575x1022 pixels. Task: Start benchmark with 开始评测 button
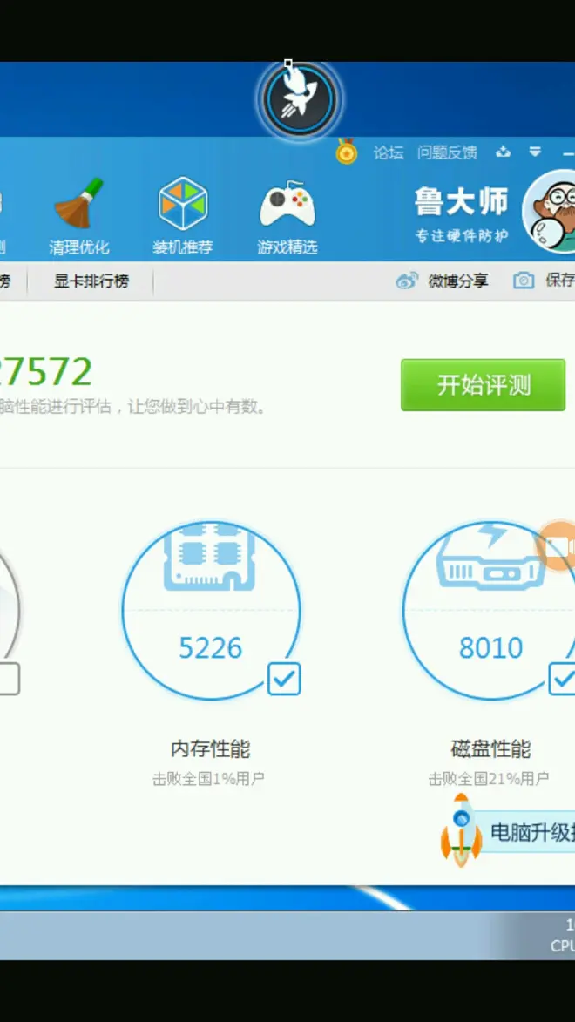(x=483, y=385)
